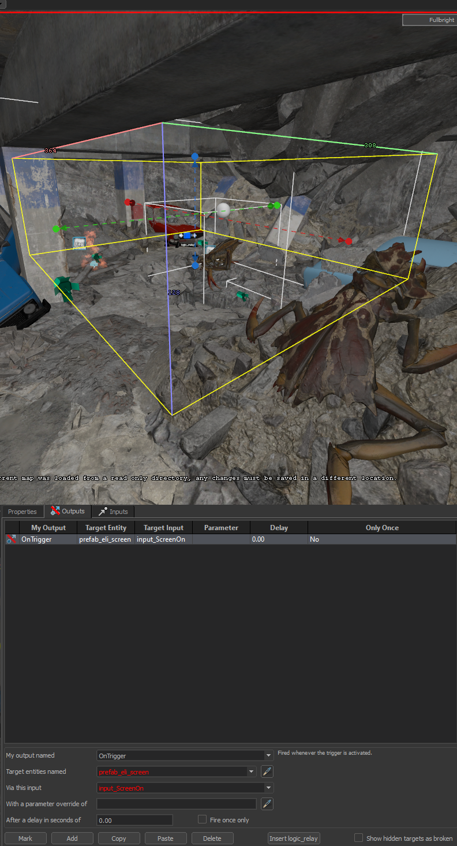Click the red axis handle on the right
This screenshot has width=457, height=846.
click(x=349, y=240)
